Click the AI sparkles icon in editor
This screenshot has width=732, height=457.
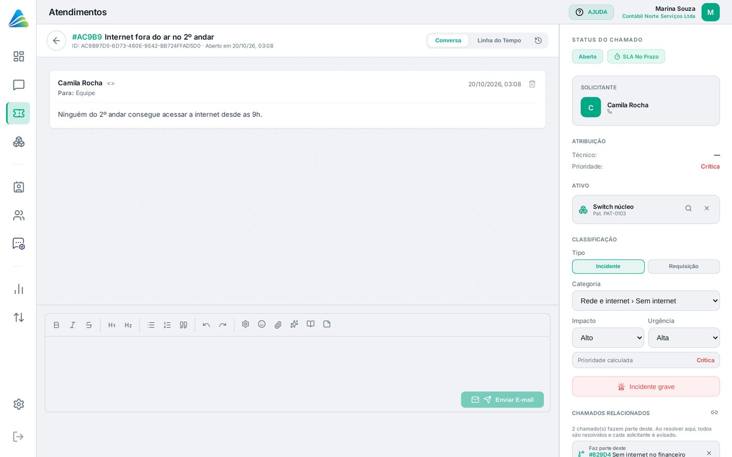[294, 324]
